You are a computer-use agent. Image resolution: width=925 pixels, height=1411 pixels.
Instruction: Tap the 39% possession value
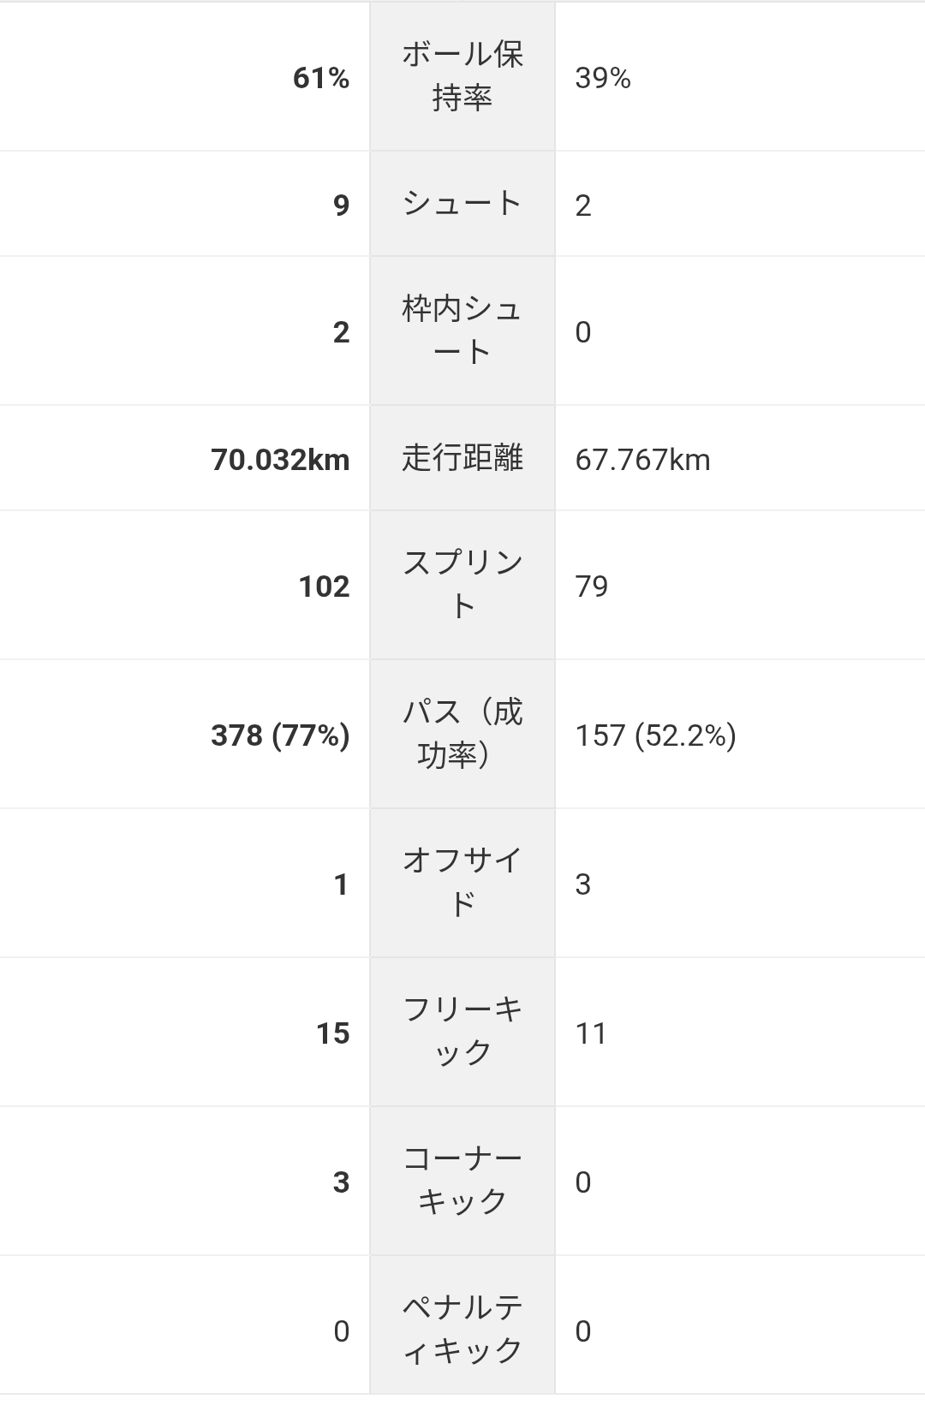pyautogui.click(x=603, y=79)
